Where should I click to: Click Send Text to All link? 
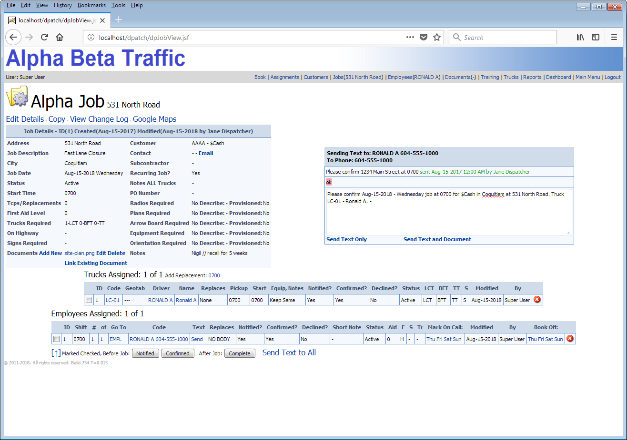[x=289, y=352]
